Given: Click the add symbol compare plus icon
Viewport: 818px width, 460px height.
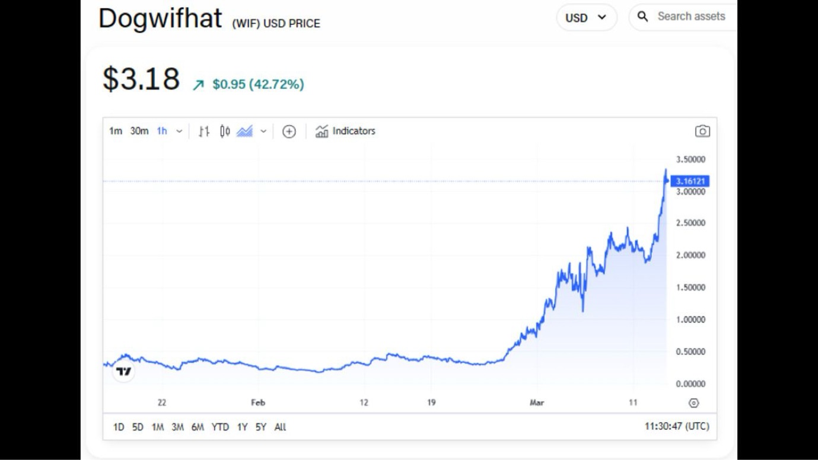Looking at the screenshot, I should [x=289, y=132].
